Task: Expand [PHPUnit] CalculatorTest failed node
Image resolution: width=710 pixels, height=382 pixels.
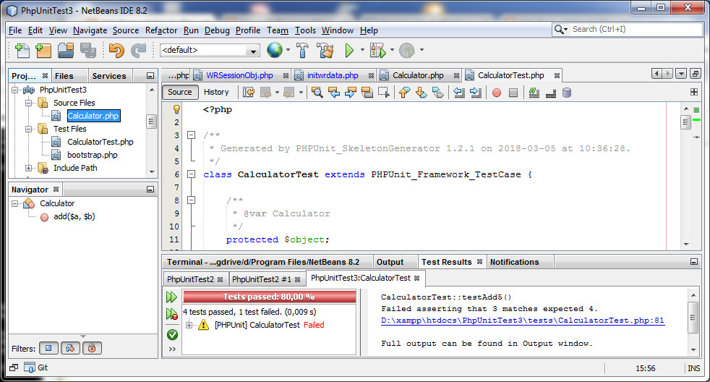Action: (189, 325)
